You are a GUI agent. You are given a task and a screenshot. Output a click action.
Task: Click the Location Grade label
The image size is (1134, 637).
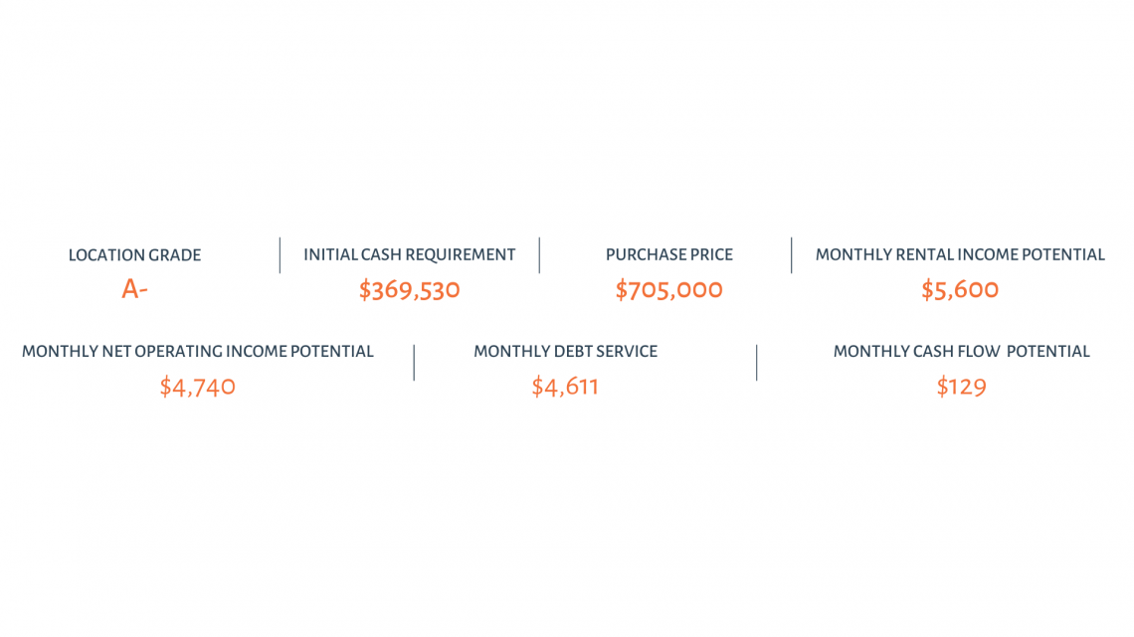[134, 255]
